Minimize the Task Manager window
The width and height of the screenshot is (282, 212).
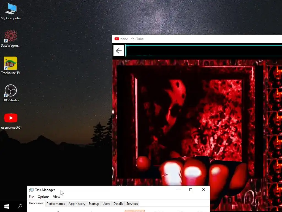(x=178, y=190)
